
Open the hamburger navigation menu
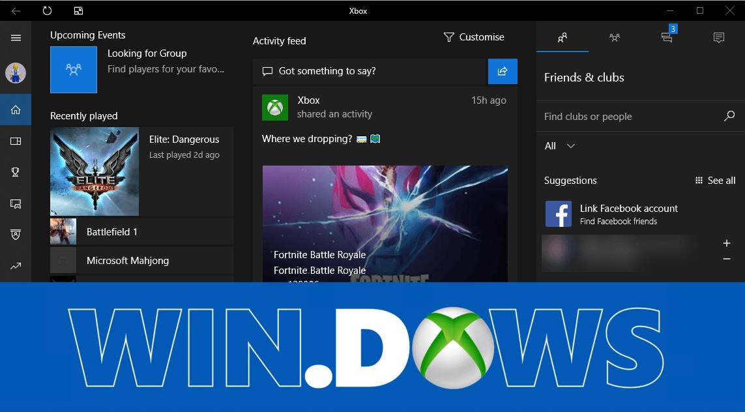[x=16, y=38]
